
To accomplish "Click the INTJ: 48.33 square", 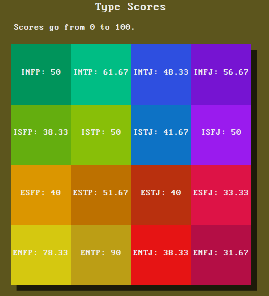I will 161,74.
